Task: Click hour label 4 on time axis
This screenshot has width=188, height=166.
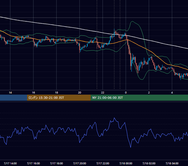Action: pyautogui.click(x=172, y=93)
